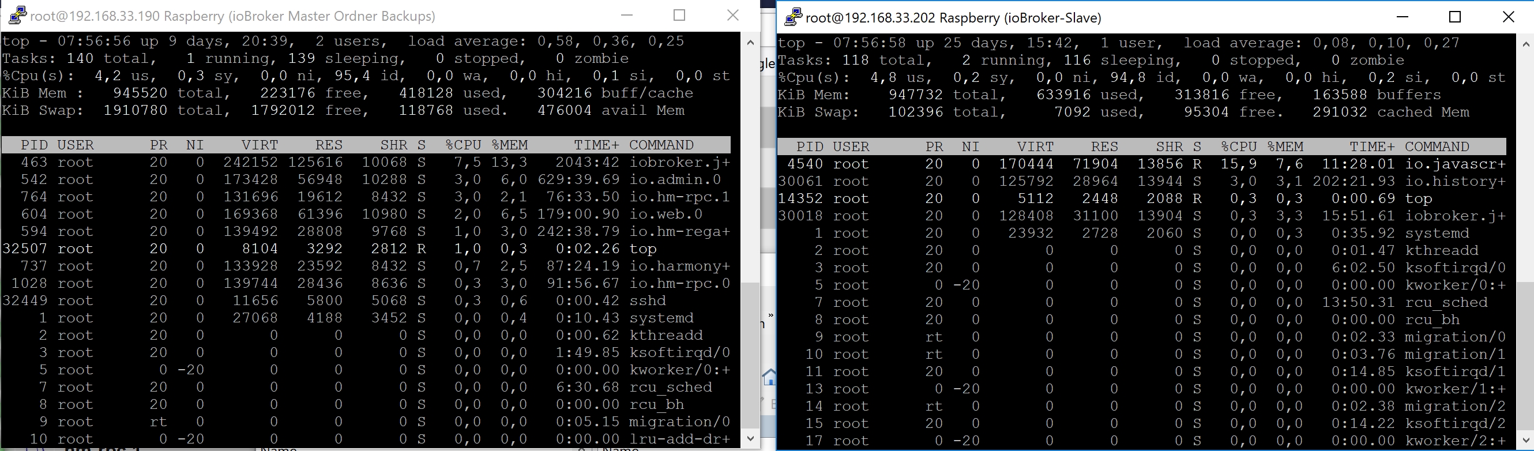Viewport: 1534px width, 451px height.
Task: Click the io.javascr+ process row
Action: pyautogui.click(x=1142, y=164)
